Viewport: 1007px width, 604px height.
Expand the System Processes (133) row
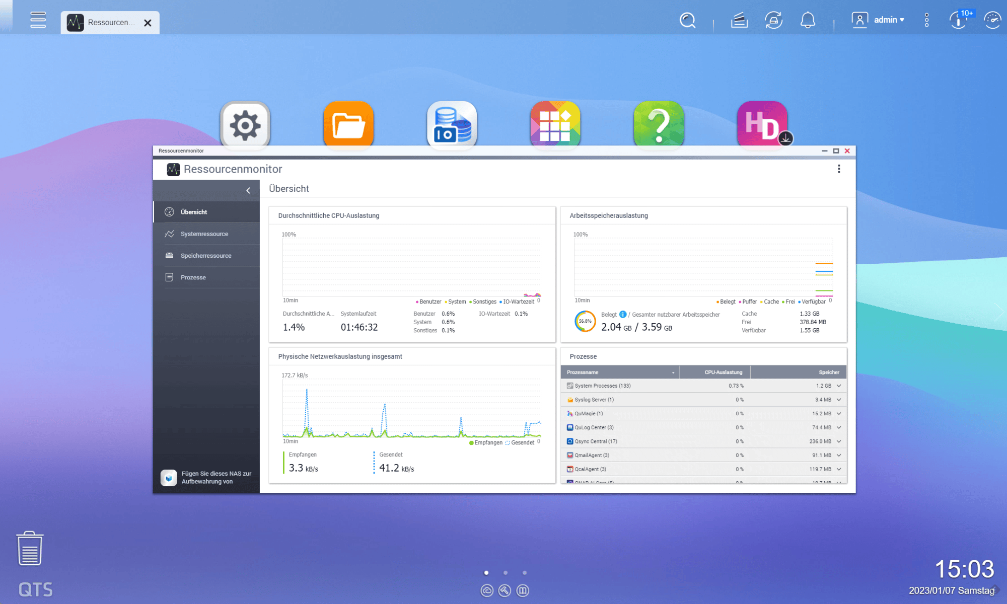[x=839, y=386]
